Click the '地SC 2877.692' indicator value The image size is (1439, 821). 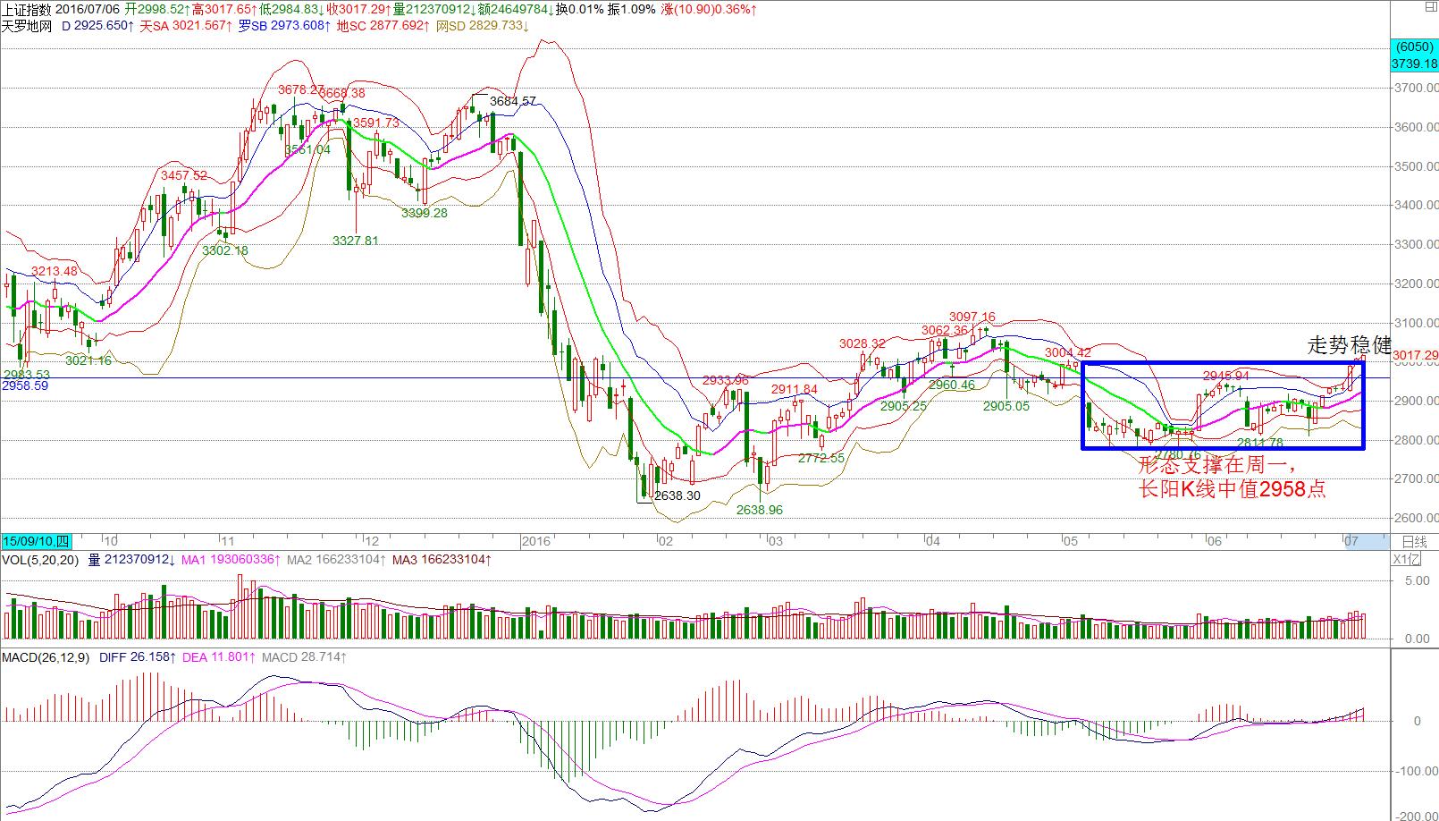click(383, 26)
